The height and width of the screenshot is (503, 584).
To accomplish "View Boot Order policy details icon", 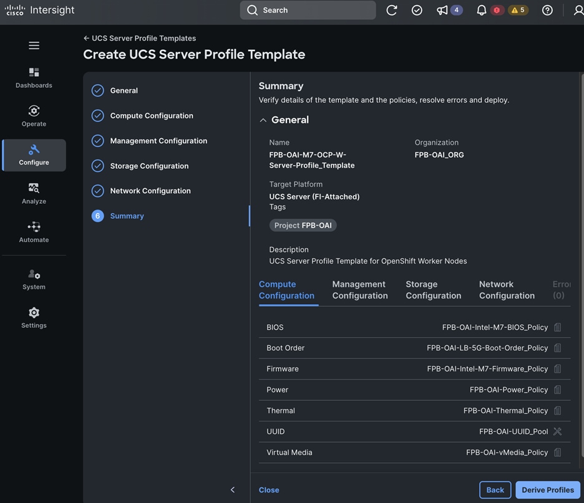I will click(x=557, y=348).
